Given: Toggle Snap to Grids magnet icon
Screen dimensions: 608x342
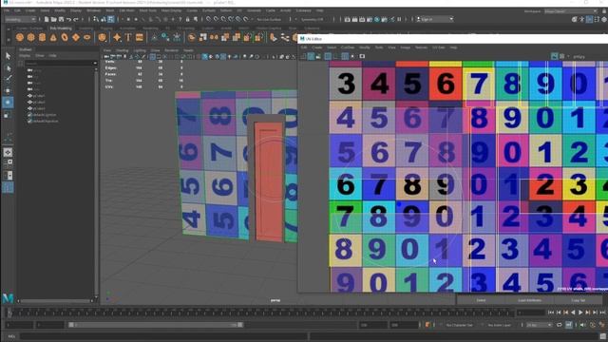Looking at the screenshot, I should (209, 19).
